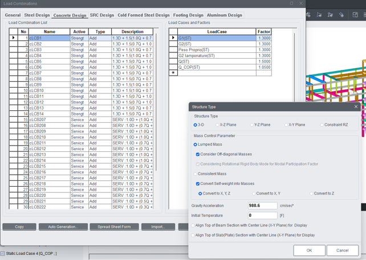Click the Description column header

click(132, 32)
